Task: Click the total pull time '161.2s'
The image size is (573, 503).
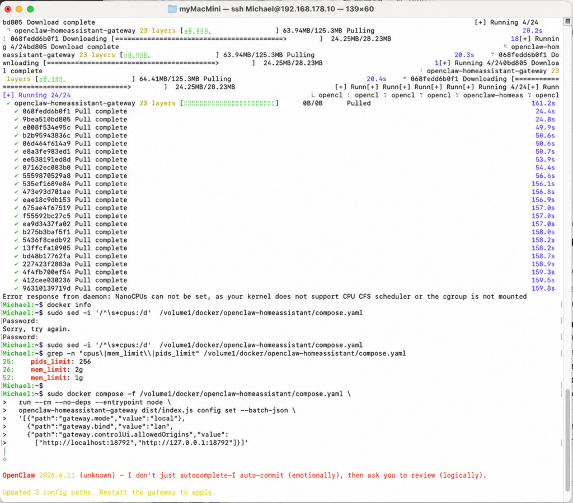Action: point(543,103)
